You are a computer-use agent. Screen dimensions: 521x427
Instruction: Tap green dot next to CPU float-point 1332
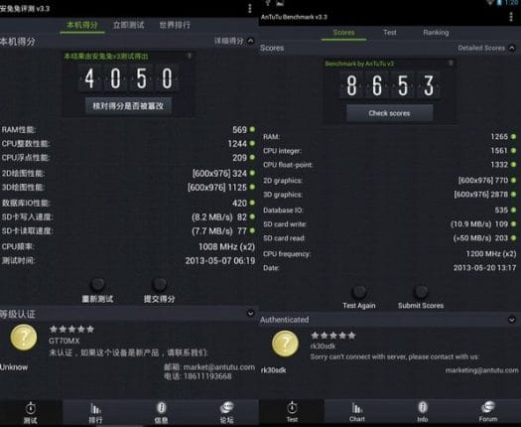(513, 164)
